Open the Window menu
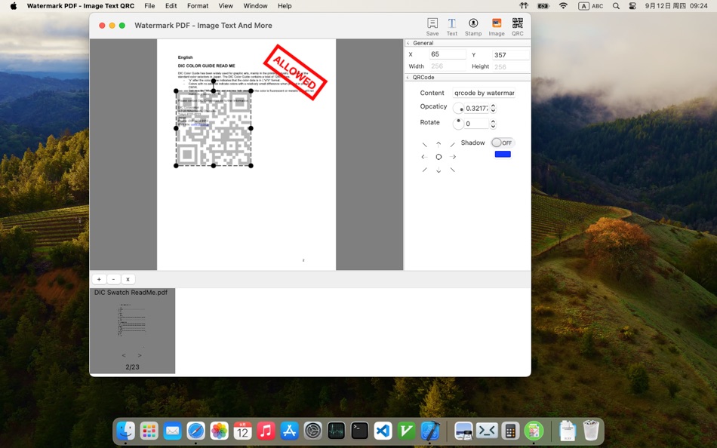The width and height of the screenshot is (717, 448). pos(255,6)
